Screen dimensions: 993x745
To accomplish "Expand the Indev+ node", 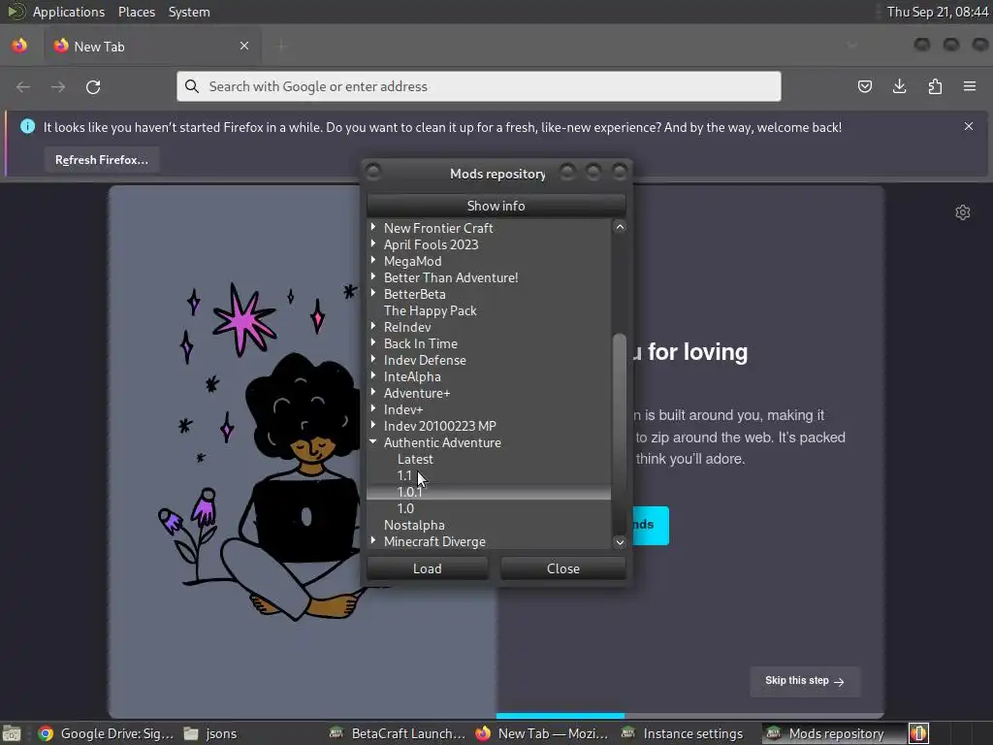I will pos(373,408).
